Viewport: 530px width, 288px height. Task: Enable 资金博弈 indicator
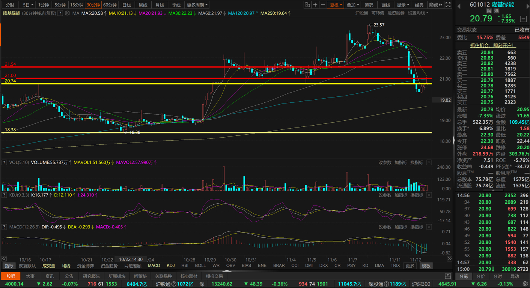point(86,265)
